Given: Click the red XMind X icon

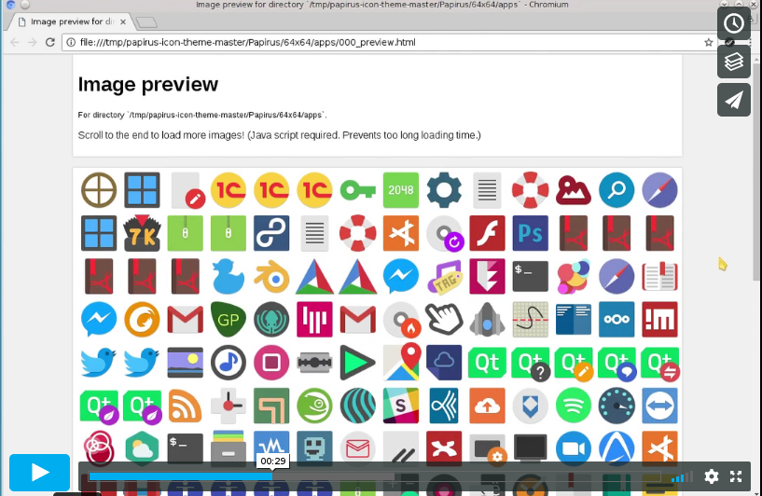Looking at the screenshot, I should (444, 447).
